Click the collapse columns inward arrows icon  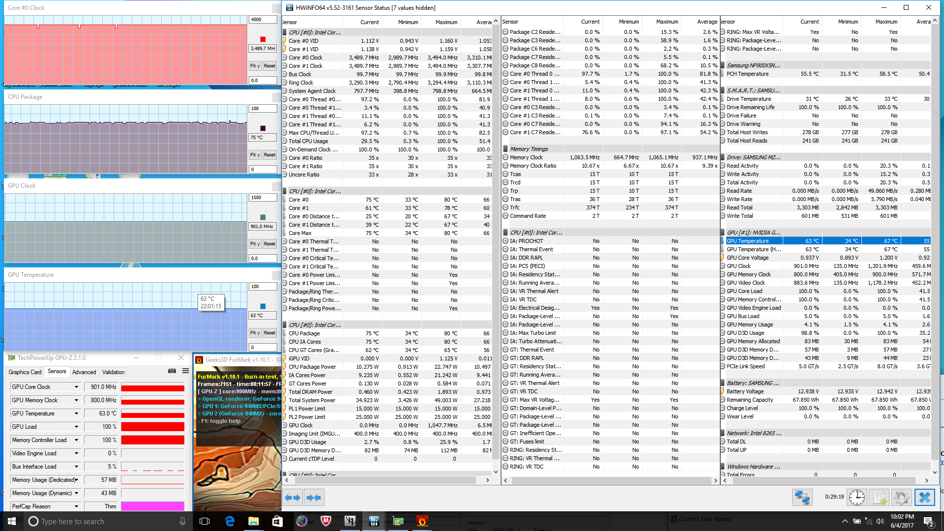click(x=314, y=498)
